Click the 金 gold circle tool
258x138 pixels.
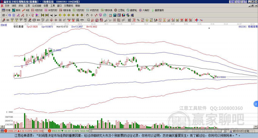pos(147,20)
